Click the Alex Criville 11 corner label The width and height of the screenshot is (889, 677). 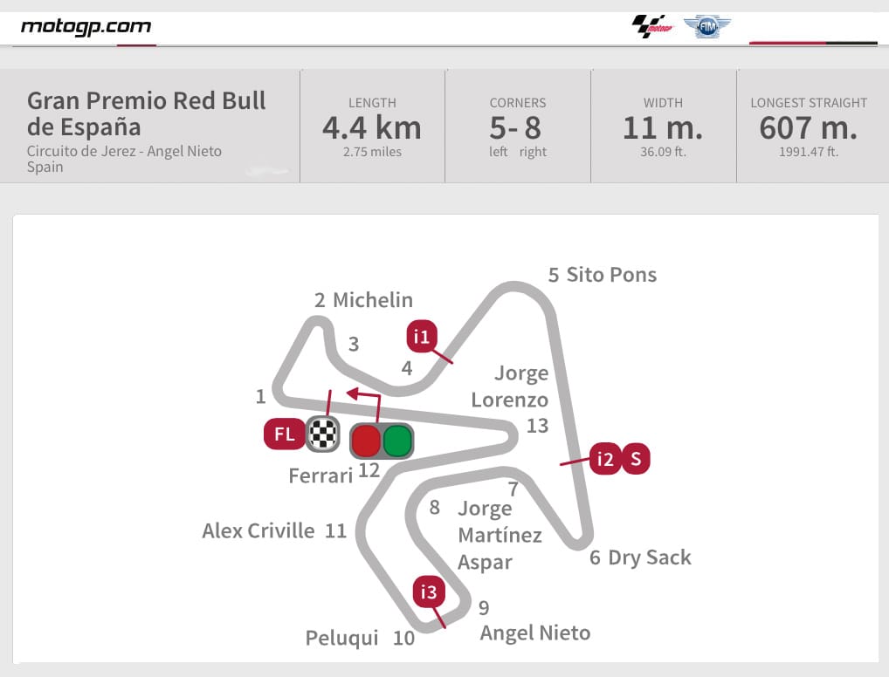(274, 530)
